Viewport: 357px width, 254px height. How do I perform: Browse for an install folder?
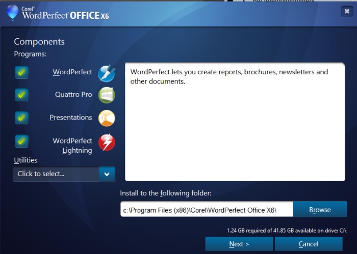click(320, 210)
